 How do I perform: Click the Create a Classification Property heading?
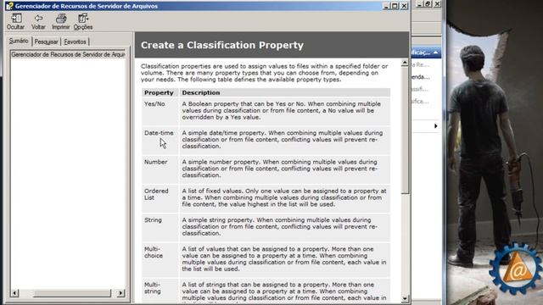pyautogui.click(x=222, y=45)
